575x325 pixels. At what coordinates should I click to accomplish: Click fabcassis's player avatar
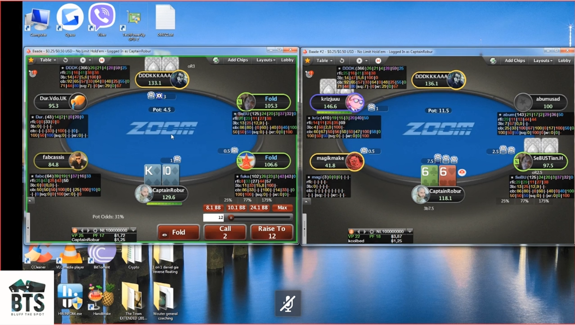78,161
